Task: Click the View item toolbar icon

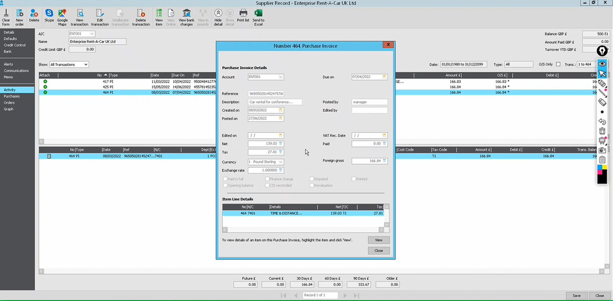Action: [x=159, y=18]
